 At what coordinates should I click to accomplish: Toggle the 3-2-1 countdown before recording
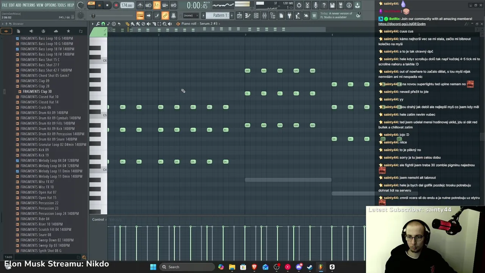click(157, 5)
